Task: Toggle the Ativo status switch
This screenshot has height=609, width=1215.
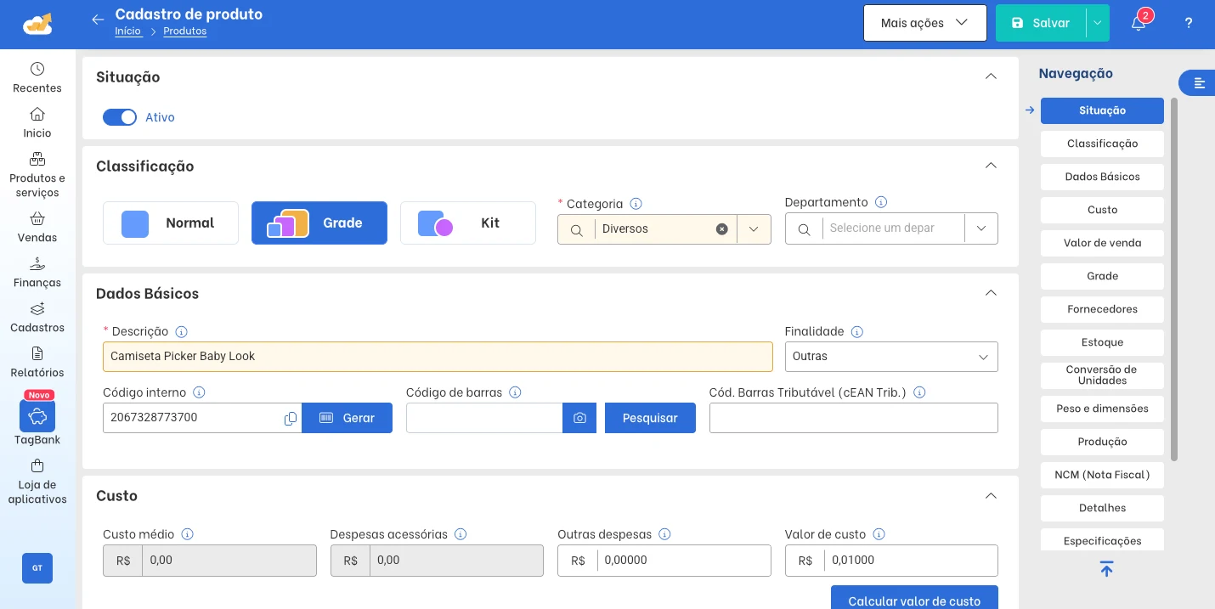Action: [x=120, y=117]
